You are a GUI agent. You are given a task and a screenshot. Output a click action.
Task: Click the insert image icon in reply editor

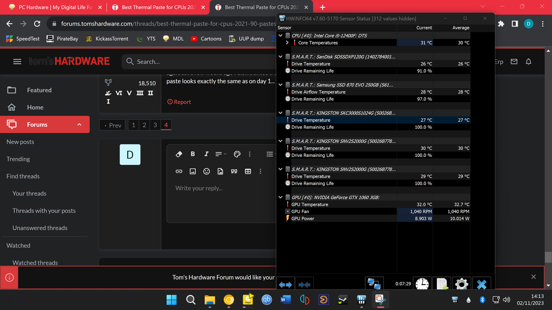pyautogui.click(x=193, y=171)
